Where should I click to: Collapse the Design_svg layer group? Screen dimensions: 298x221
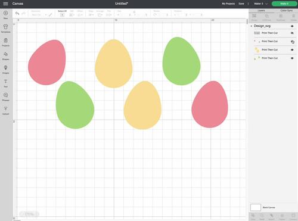pos(252,26)
